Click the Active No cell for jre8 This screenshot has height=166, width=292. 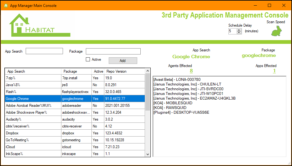point(98,85)
